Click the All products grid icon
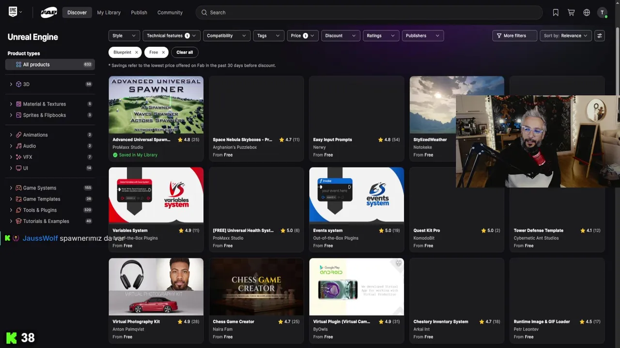This screenshot has width=620, height=348. click(x=18, y=64)
